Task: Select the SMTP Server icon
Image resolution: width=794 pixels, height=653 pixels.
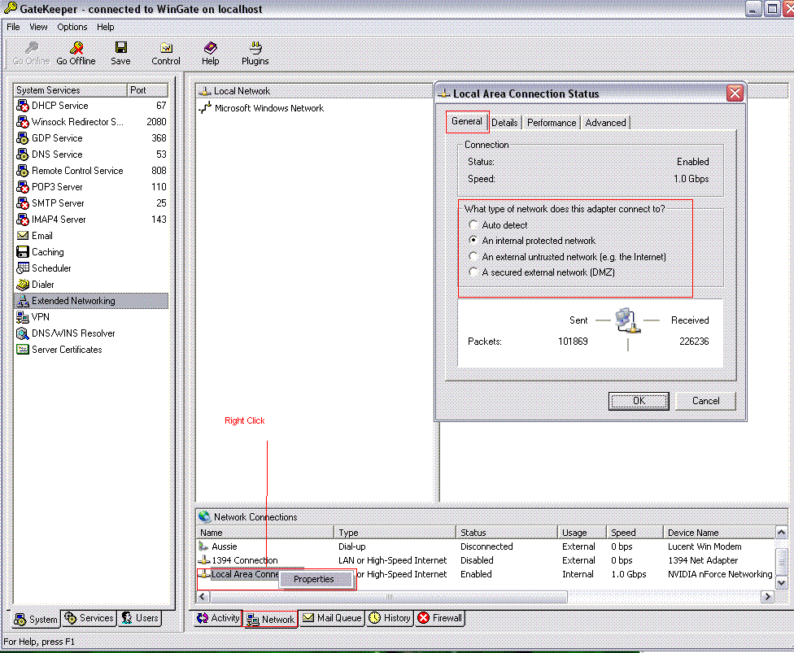Action: pyautogui.click(x=22, y=203)
